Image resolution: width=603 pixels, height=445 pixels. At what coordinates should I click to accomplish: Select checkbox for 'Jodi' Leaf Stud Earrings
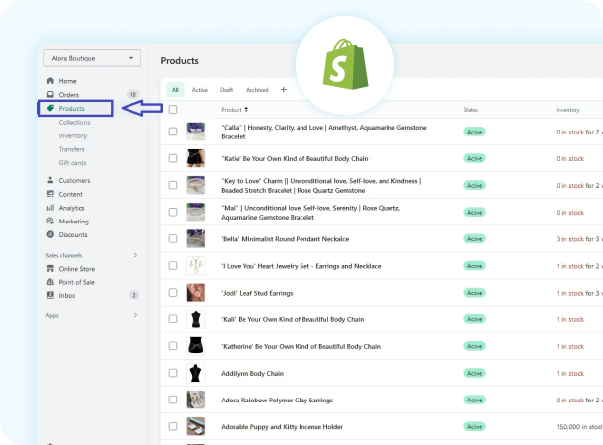coord(173,293)
